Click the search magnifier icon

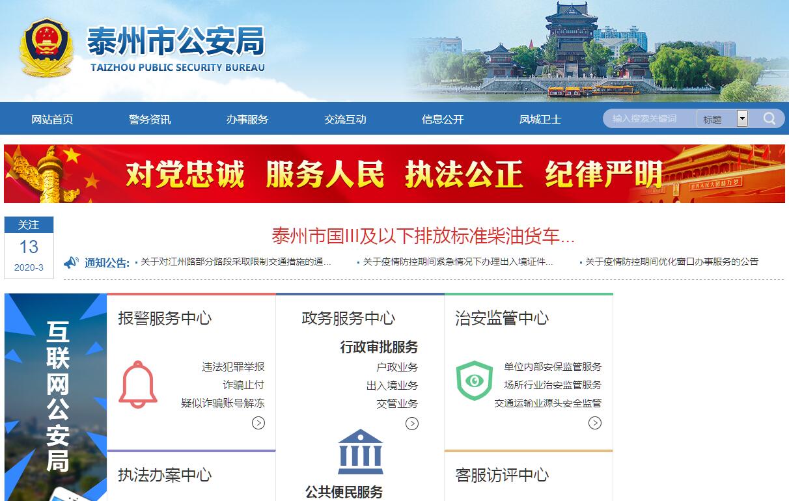tap(769, 118)
